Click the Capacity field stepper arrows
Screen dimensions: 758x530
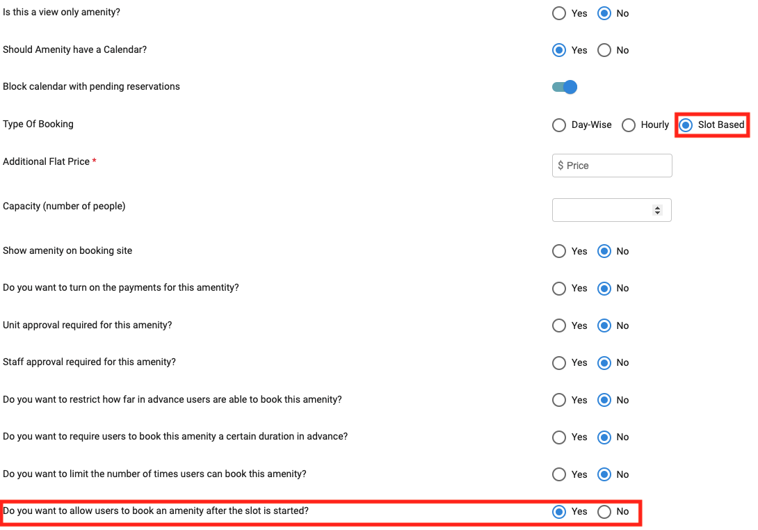pyautogui.click(x=658, y=210)
